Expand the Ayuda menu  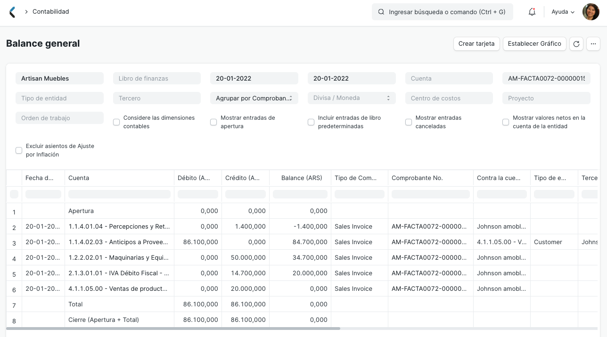[563, 12]
